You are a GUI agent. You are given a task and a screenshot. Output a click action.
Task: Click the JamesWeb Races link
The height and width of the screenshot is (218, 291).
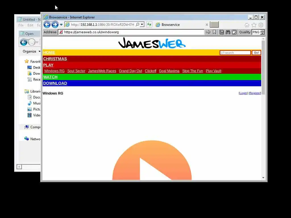tap(102, 71)
